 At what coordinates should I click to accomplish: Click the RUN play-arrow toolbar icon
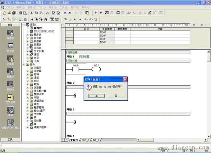coord(96,13)
